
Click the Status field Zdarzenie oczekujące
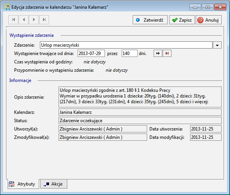140,121
